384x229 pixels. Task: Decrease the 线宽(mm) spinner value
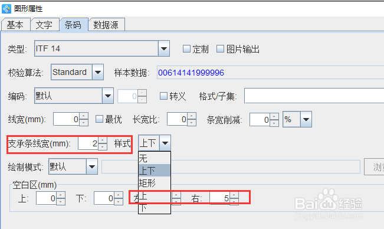[x=84, y=123]
